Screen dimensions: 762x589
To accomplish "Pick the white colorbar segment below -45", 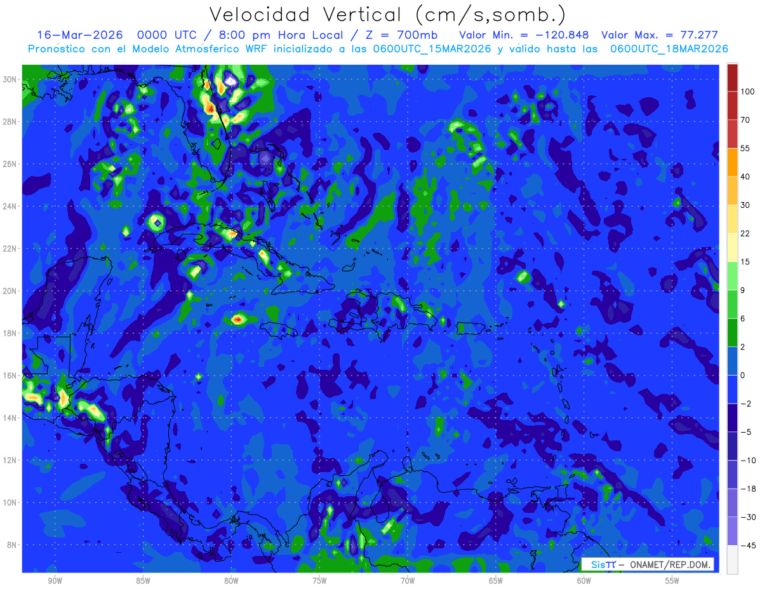I will (732, 559).
